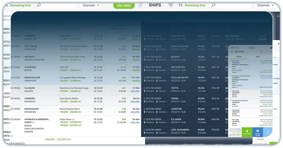This screenshot has height=148, width=283.
Task: Click the Calculate Freight calculator button in mobile app
Action: pyautogui.click(x=258, y=132)
